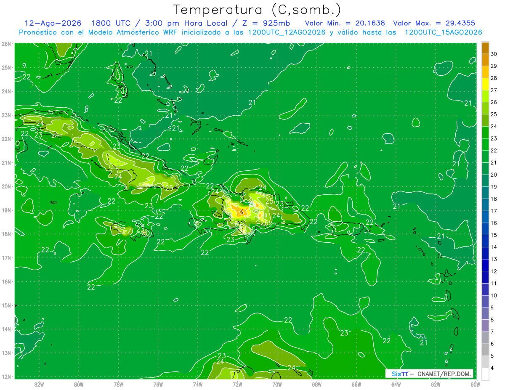Select the orange legend swatch between 29 and 30
This screenshot has width=505, height=390.
(x=485, y=60)
